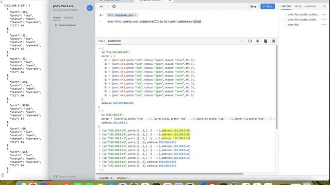Click the ip value "142.250.189.202" string
This screenshot has height=185, width=330.
(x=117, y=52)
